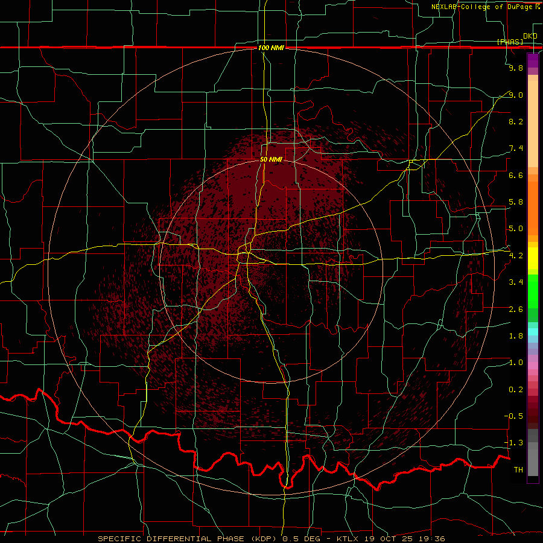
Task: Click the bright green band of the color bar
Action: [533, 291]
